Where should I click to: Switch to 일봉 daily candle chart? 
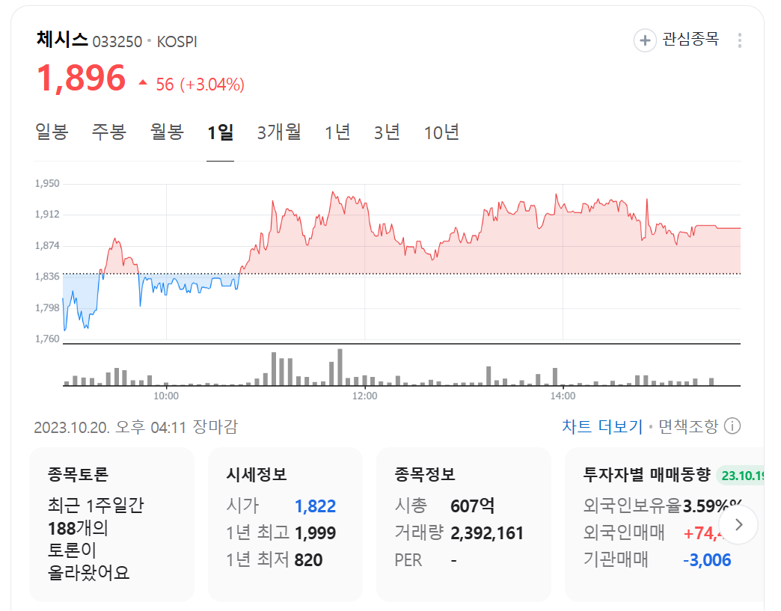tap(52, 132)
